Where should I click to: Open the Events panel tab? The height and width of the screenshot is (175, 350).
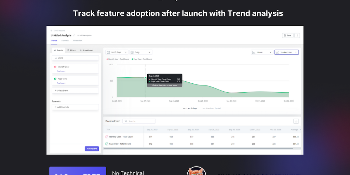tap(58, 50)
